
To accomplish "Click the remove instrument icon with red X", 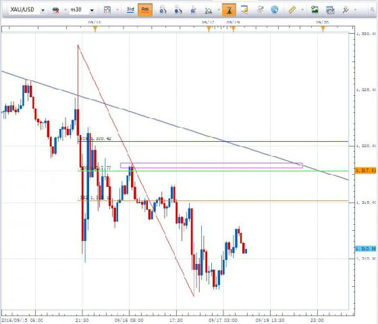I will point(55,10).
